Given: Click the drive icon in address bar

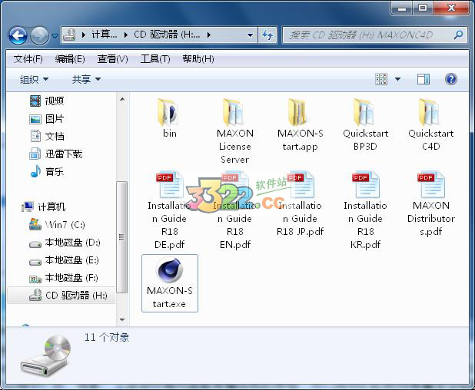Looking at the screenshot, I should pyautogui.click(x=70, y=35).
